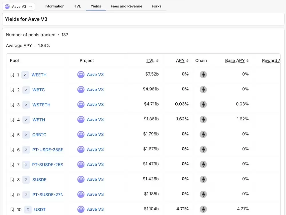Viewport: 286px width, 215px height.
Task: Click the Aave V3 project link in CBBTC row
Action: click(95, 135)
